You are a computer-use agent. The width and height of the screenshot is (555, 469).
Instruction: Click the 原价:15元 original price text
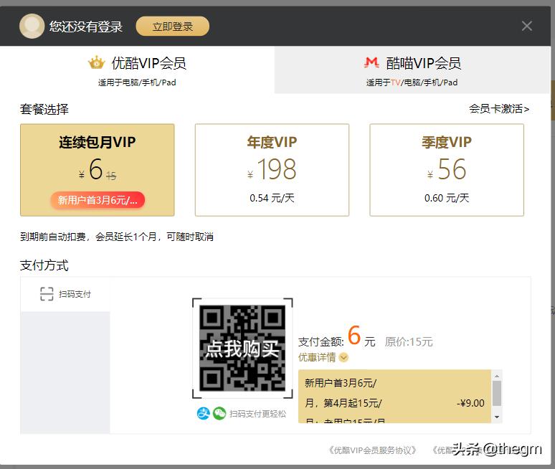point(409,341)
